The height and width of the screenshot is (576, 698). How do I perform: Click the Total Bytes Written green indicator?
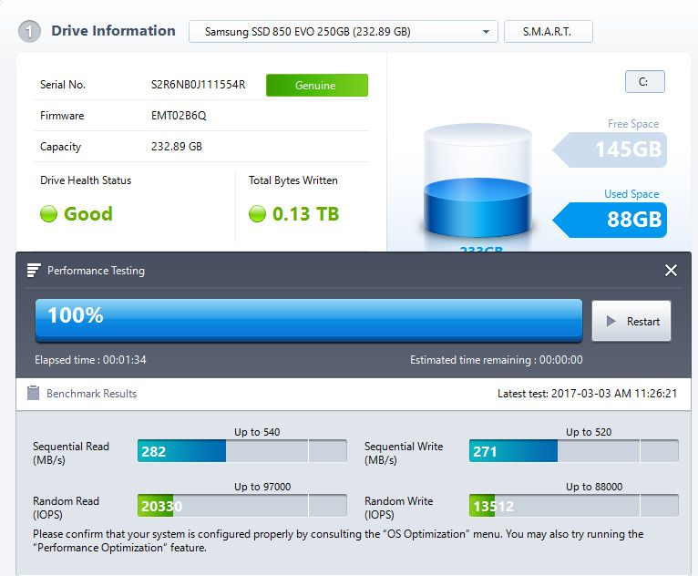coord(257,213)
